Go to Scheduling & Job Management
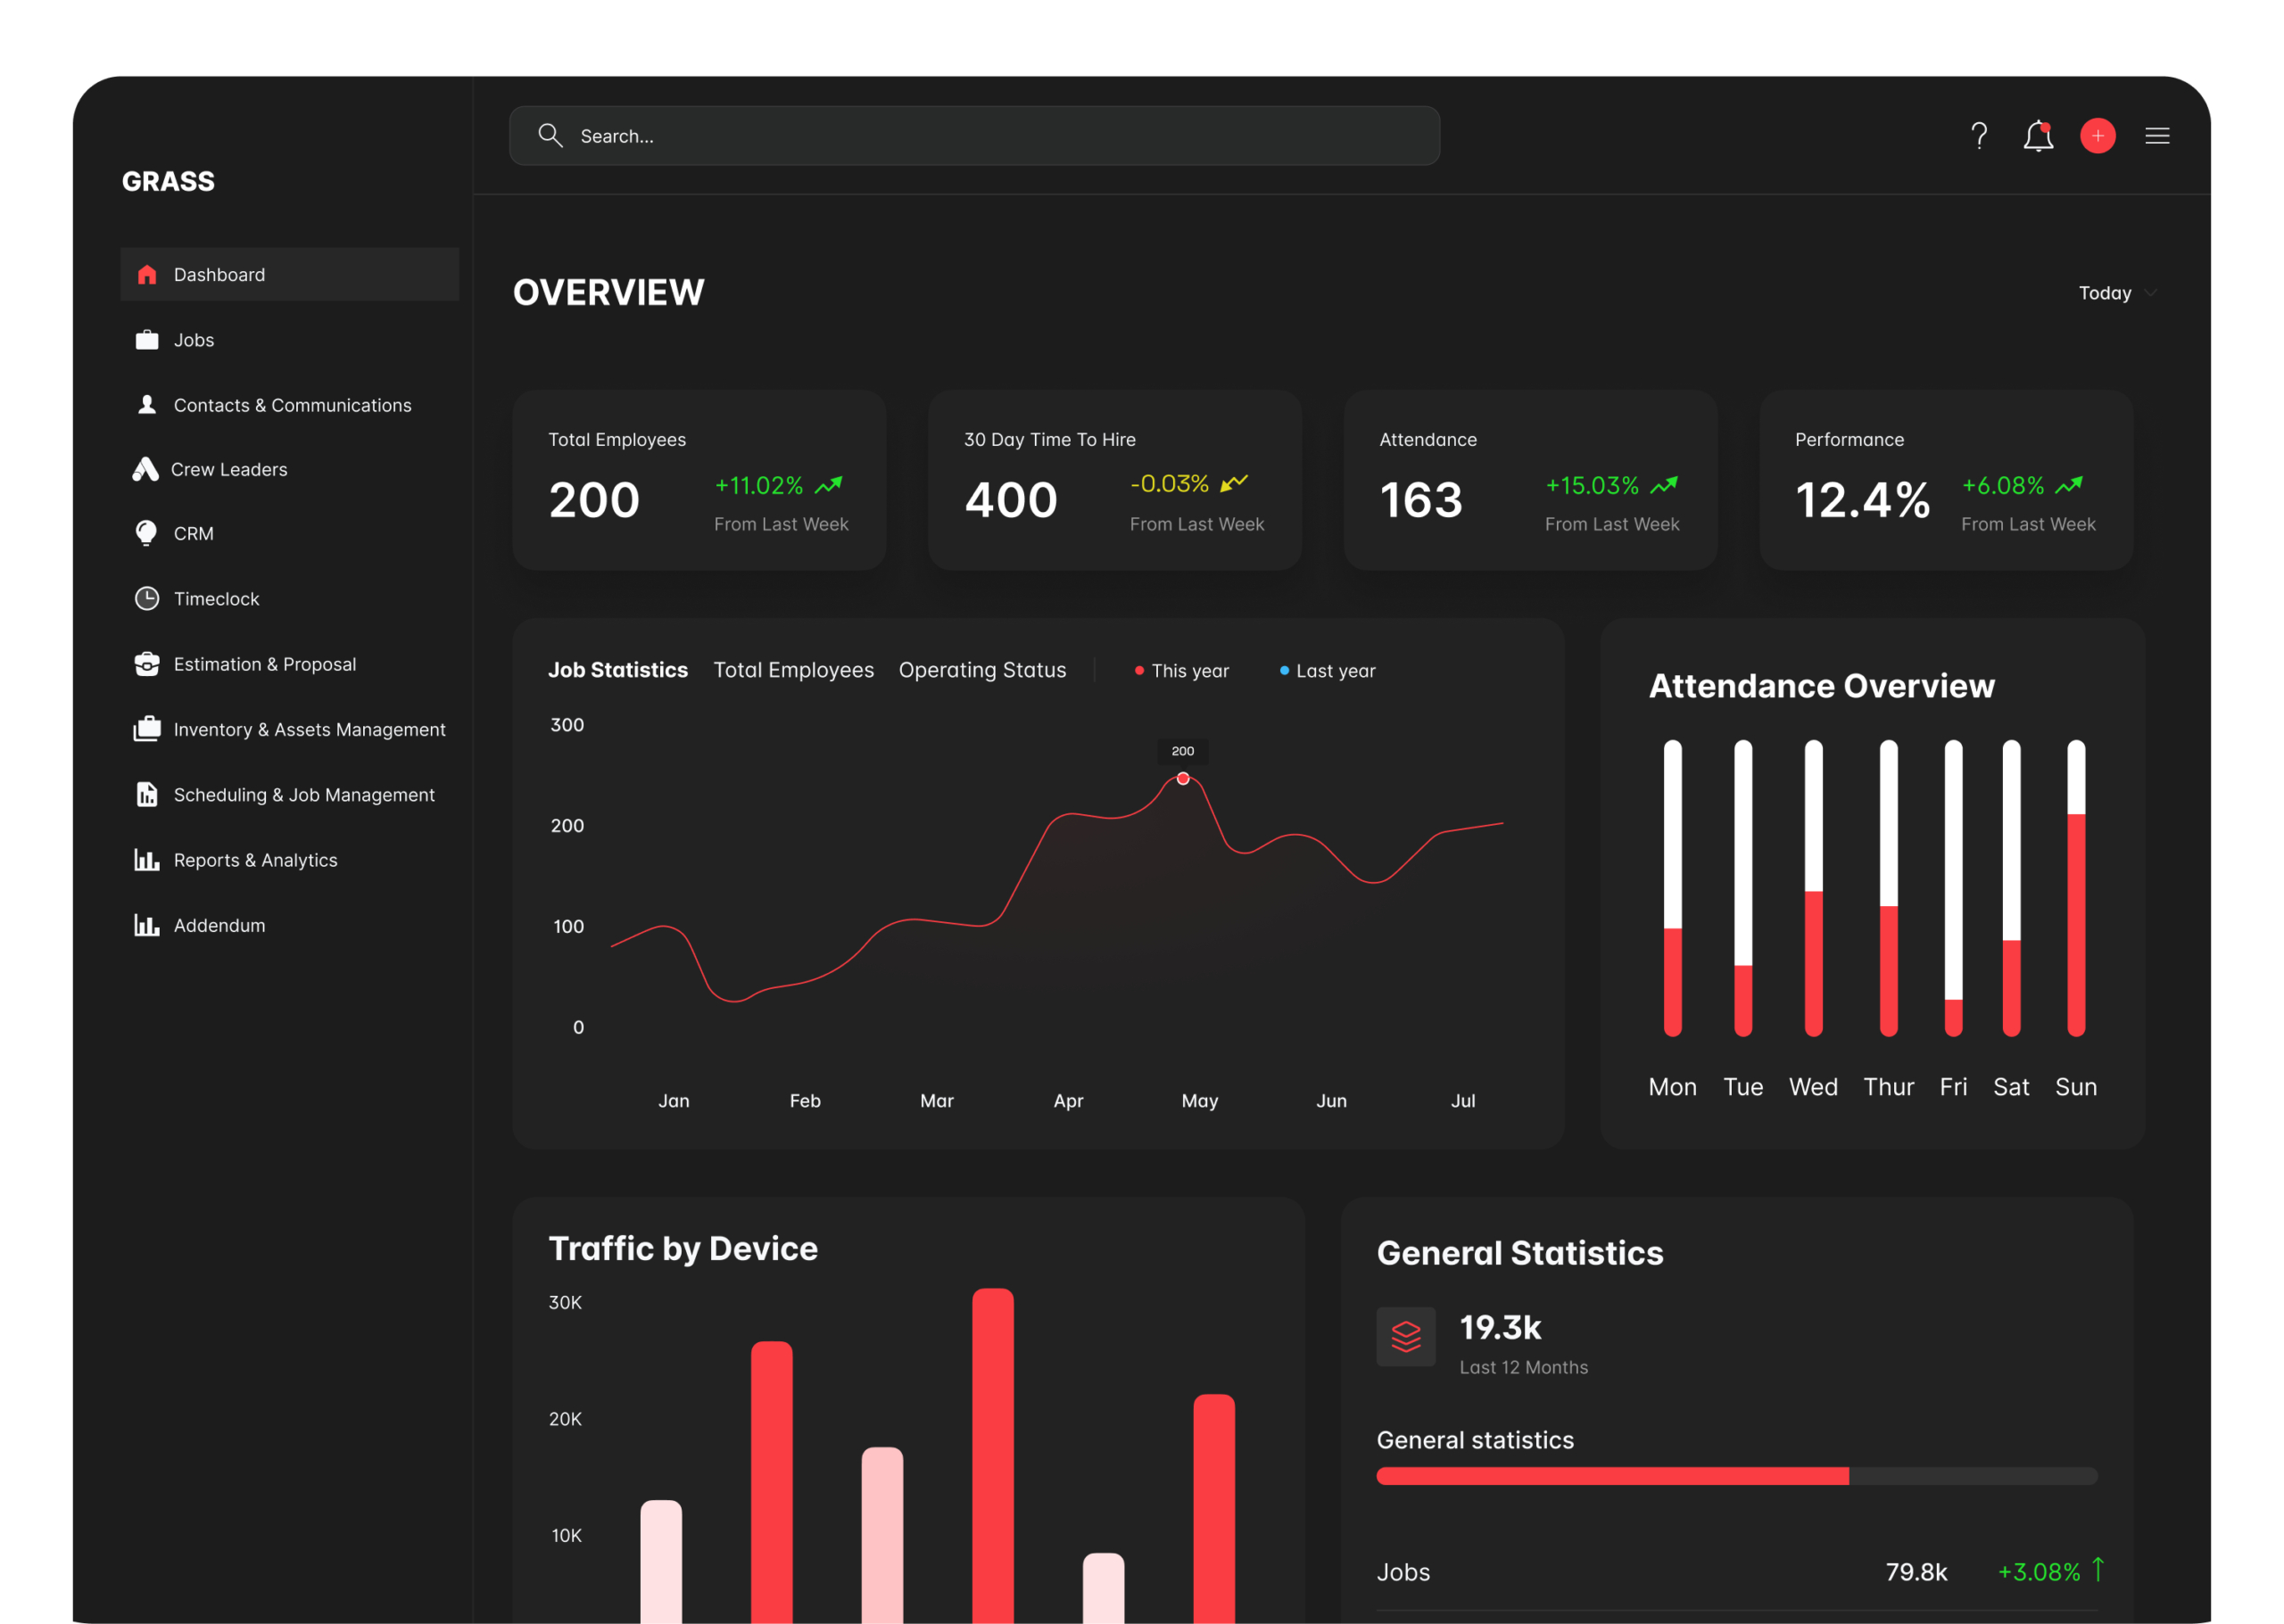2284x1624 pixels. click(304, 795)
